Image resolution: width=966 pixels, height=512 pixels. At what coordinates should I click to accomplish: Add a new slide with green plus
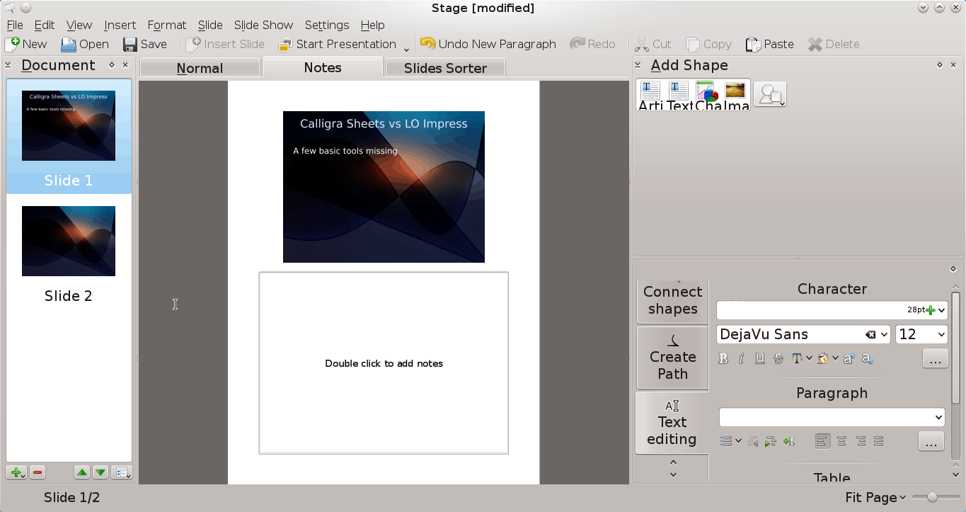point(16,472)
